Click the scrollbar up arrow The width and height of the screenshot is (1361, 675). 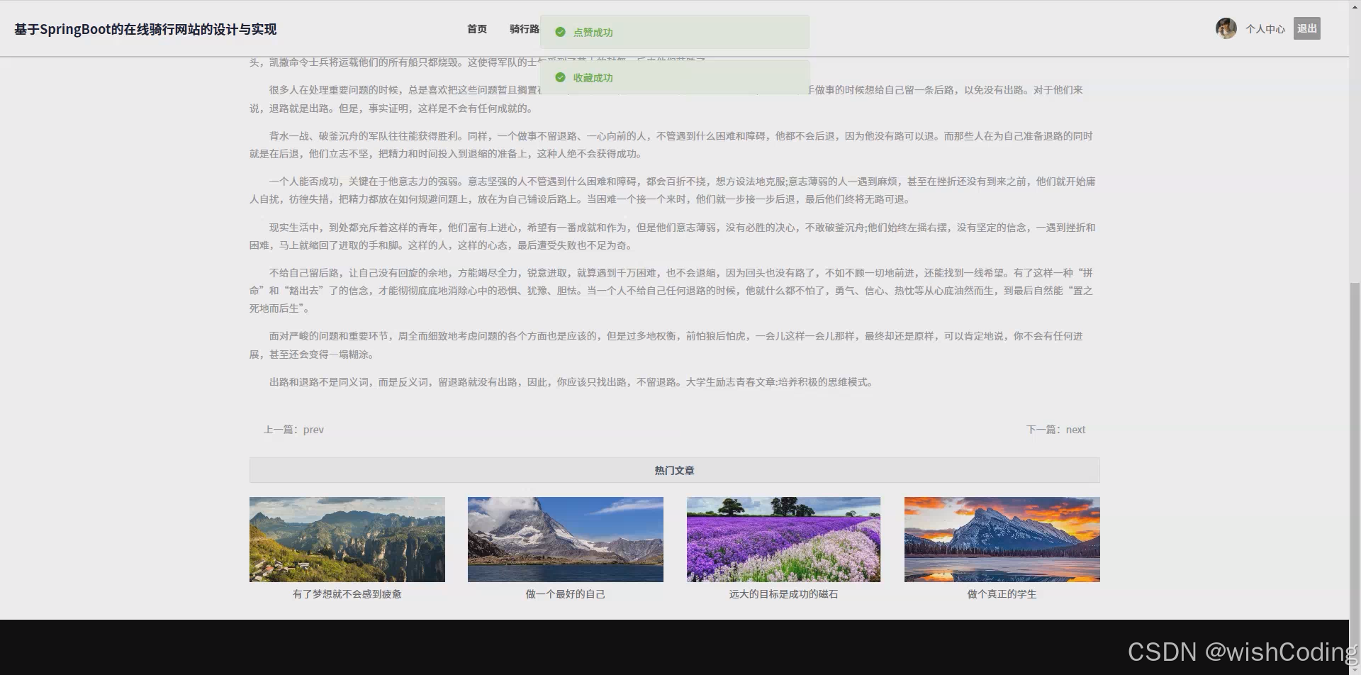tap(1355, 6)
